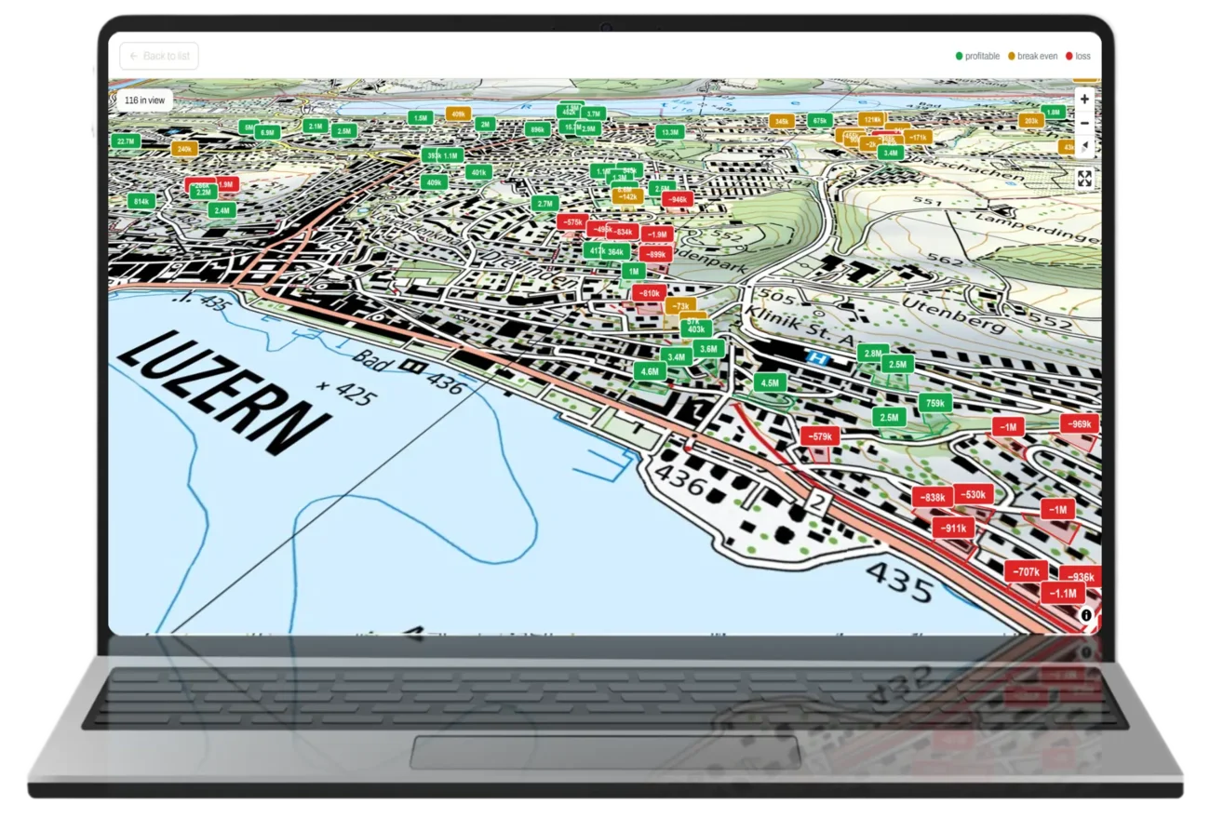Screen dimensions: 1210x831
Task: Select the 240k break-even marker
Action: 184,149
